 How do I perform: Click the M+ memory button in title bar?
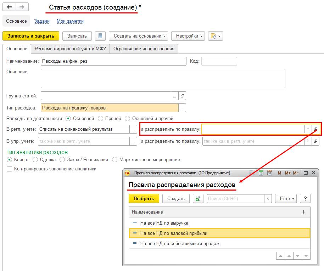(287, 173)
